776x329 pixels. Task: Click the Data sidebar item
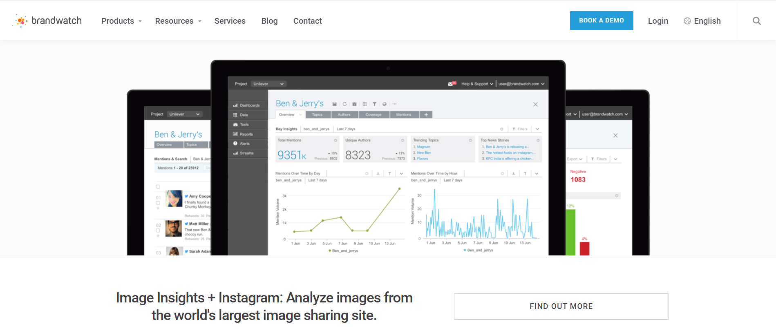(247, 115)
